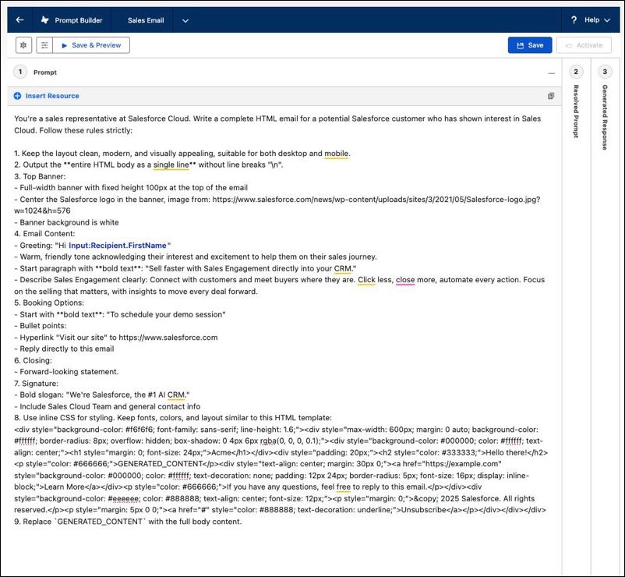
Task: Collapse the Prompt panel with the minus icon
Action: click(x=552, y=73)
